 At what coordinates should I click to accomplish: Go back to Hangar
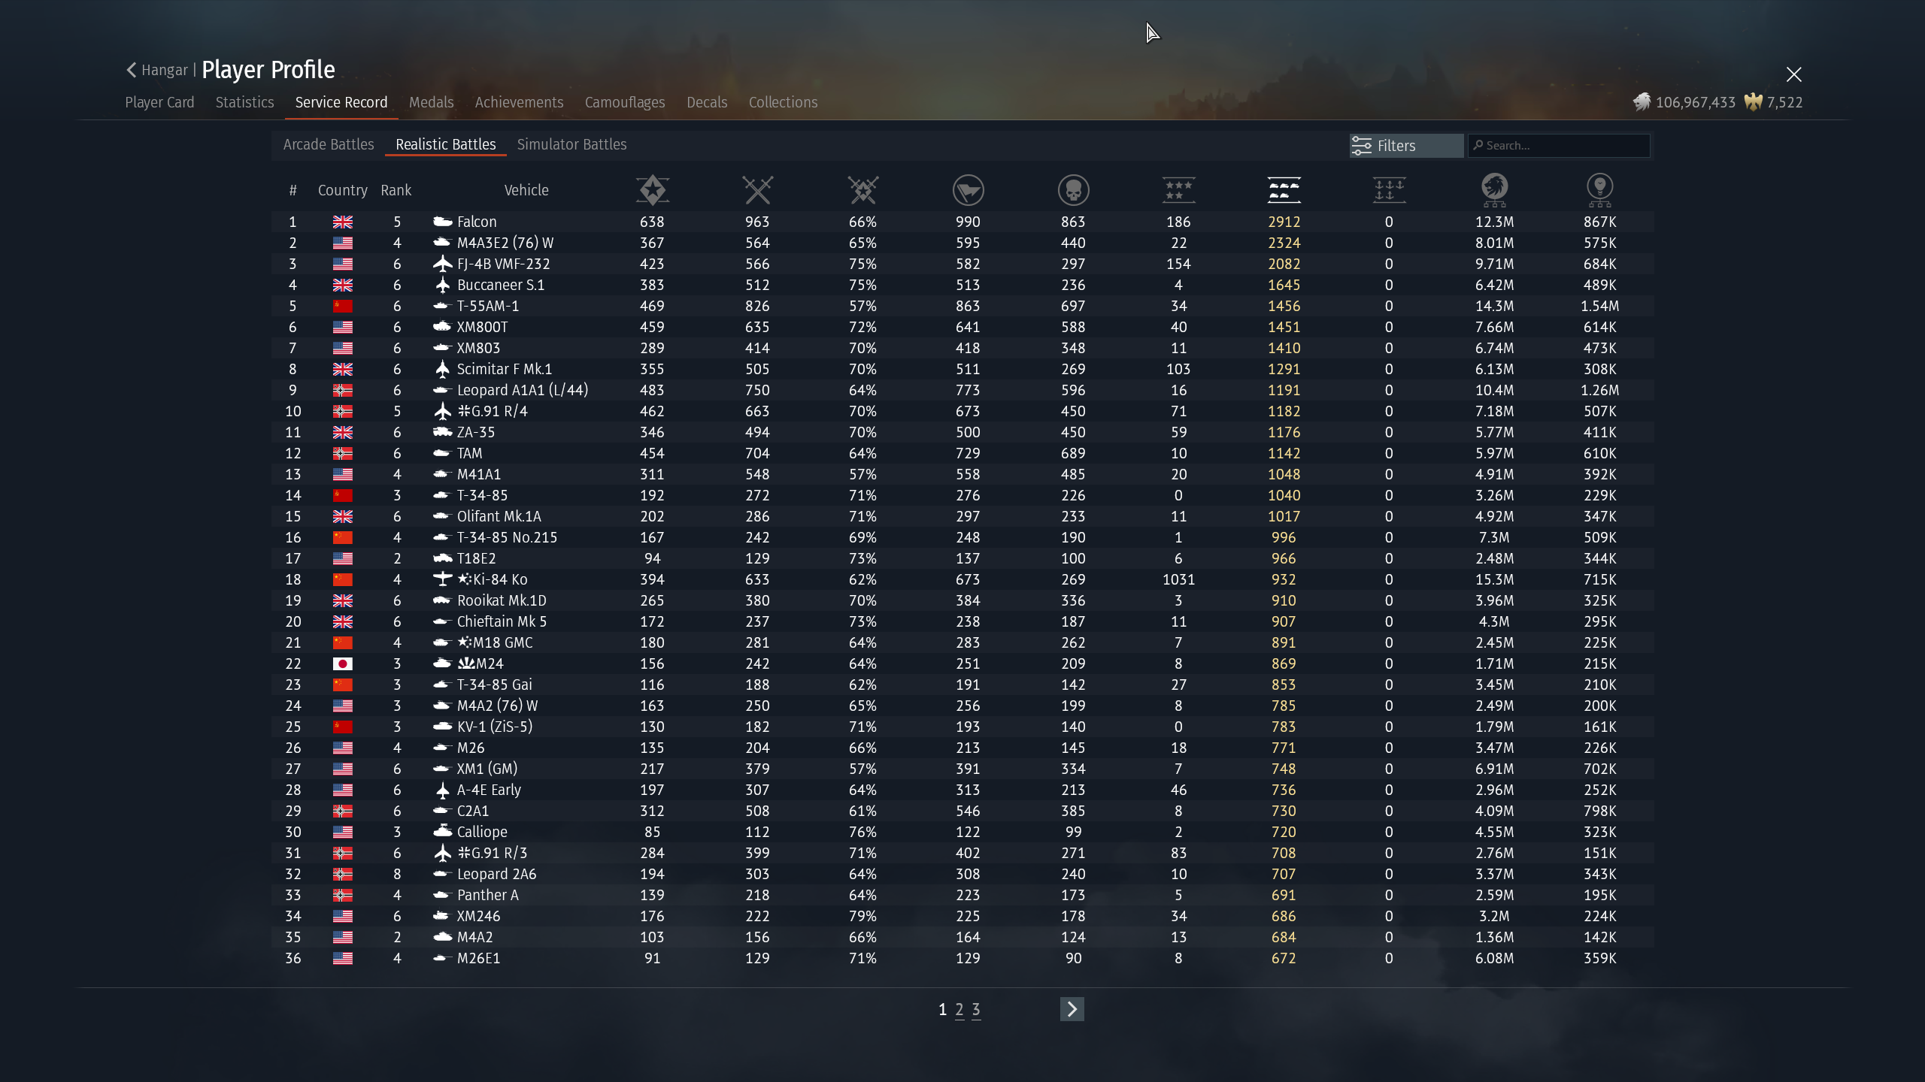coord(157,70)
